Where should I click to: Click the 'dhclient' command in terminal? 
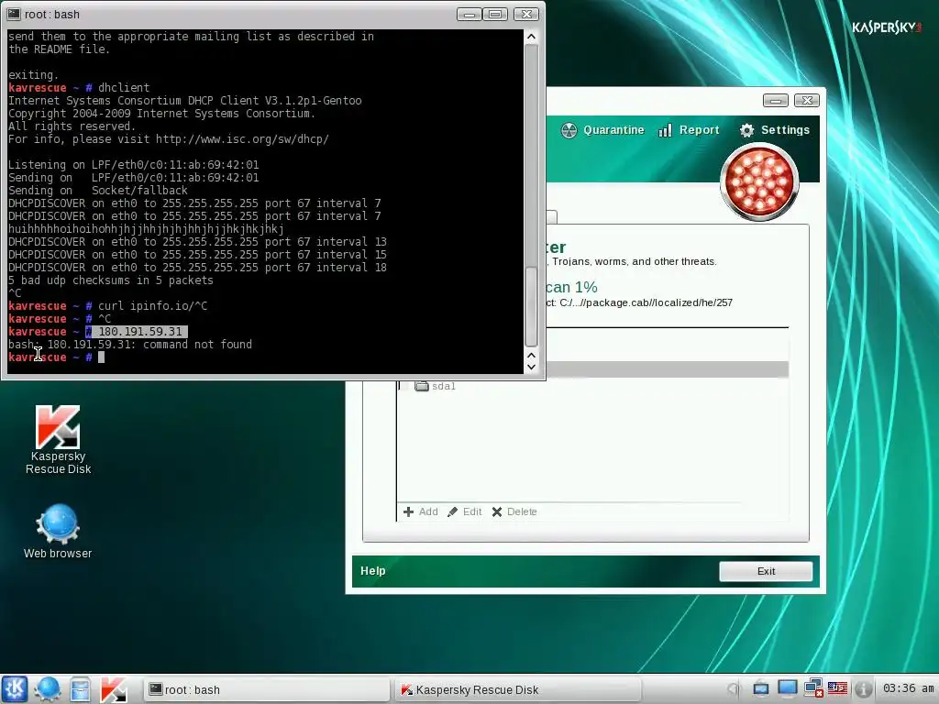124,87
